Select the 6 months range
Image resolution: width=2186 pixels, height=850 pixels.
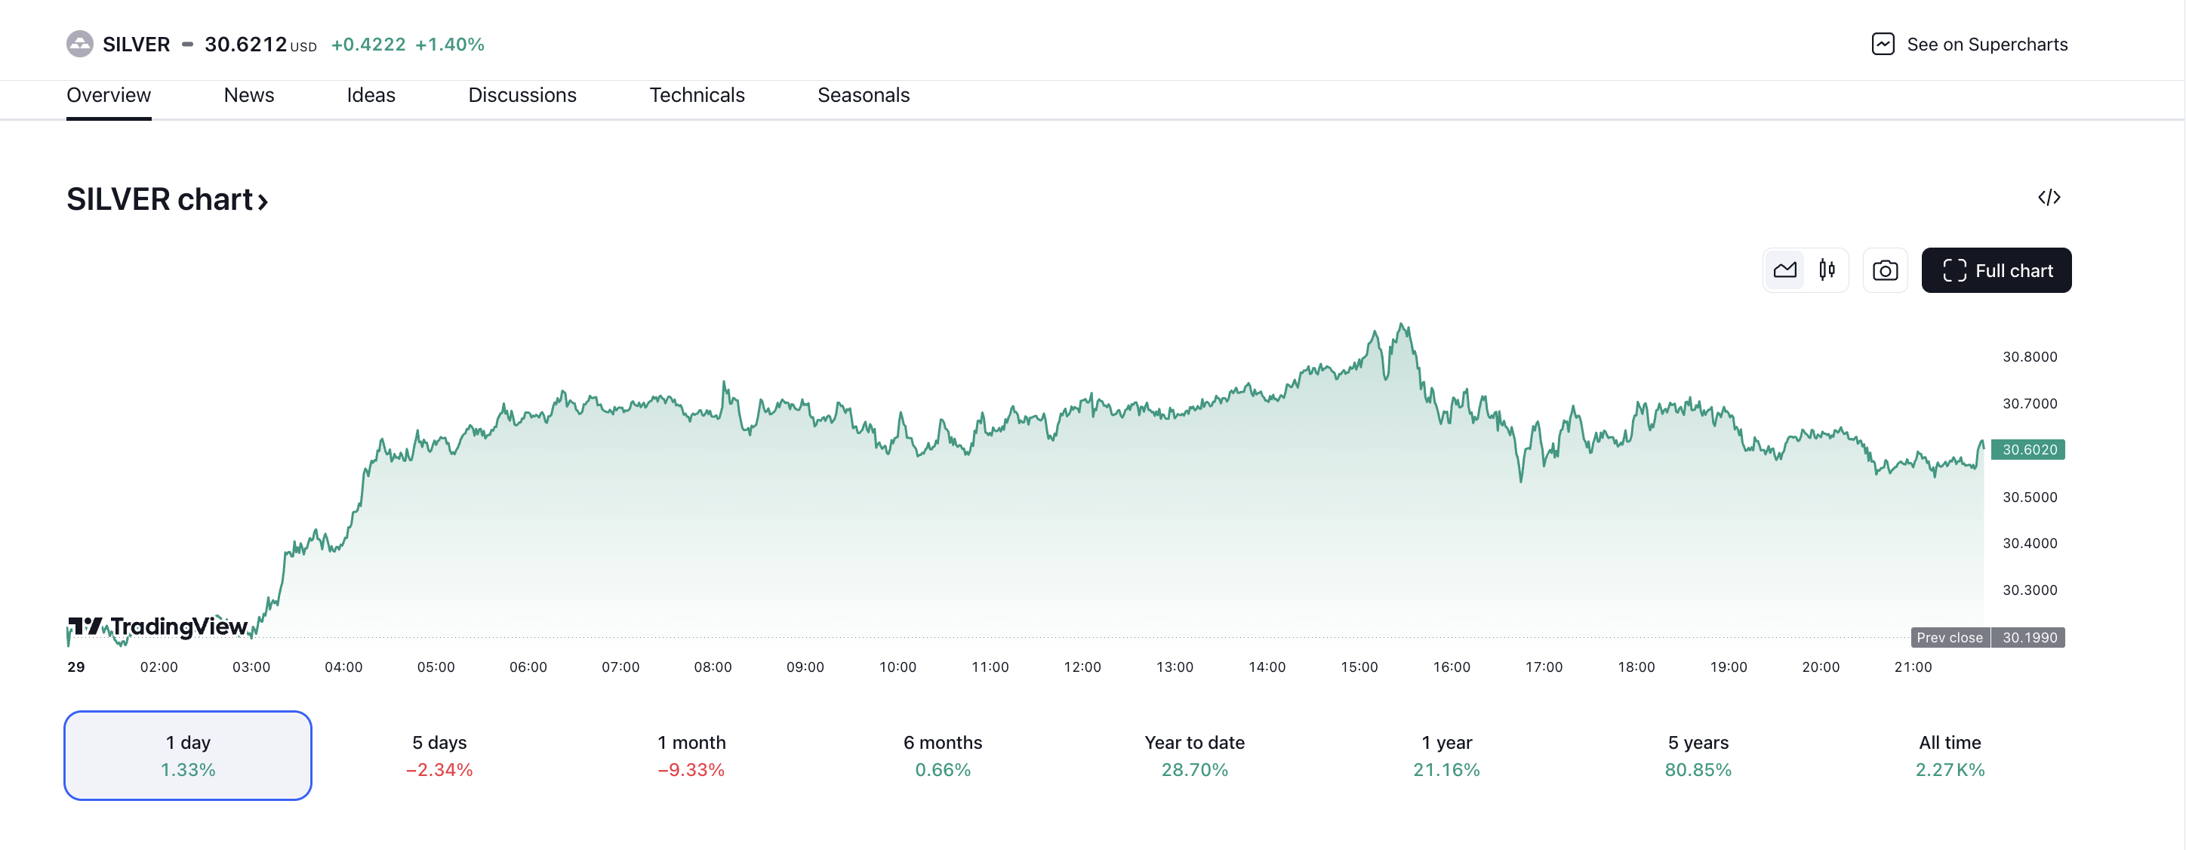pos(943,755)
